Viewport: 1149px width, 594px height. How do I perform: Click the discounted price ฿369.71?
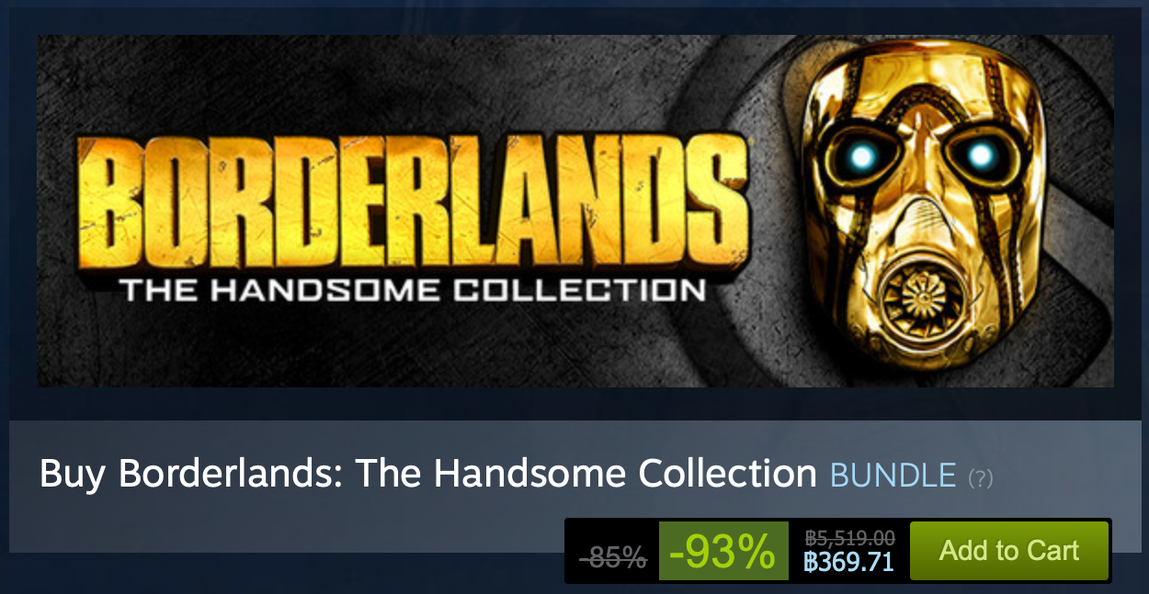point(848,562)
